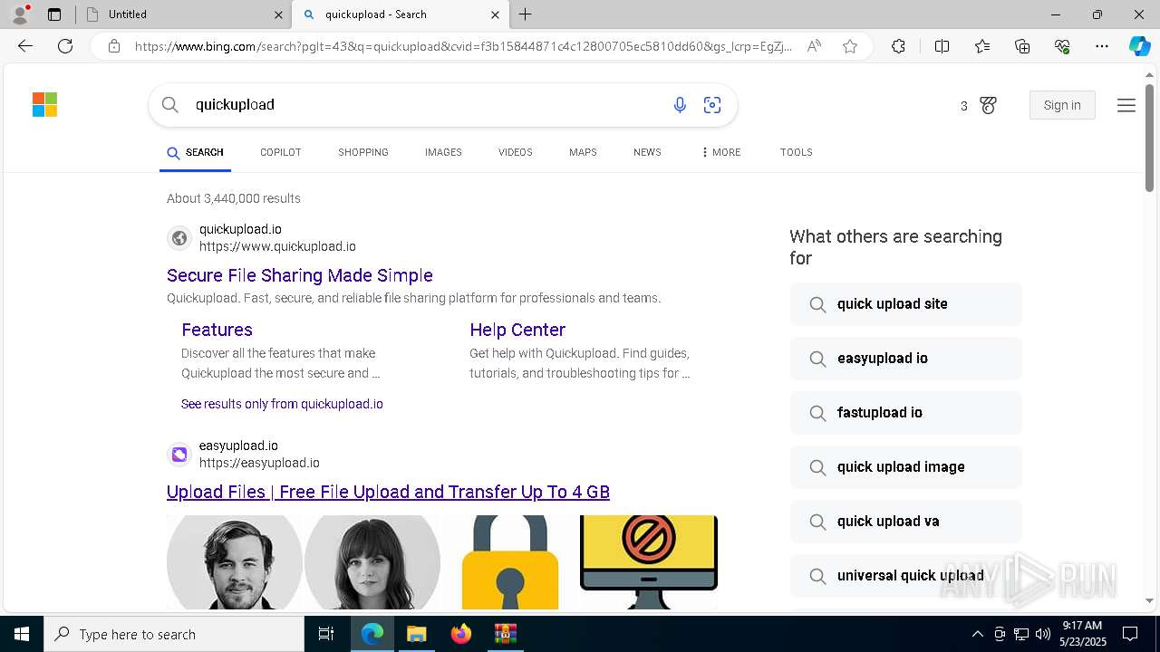Open Edge Settings and more ellipsis
1160x652 pixels.
click(1102, 46)
